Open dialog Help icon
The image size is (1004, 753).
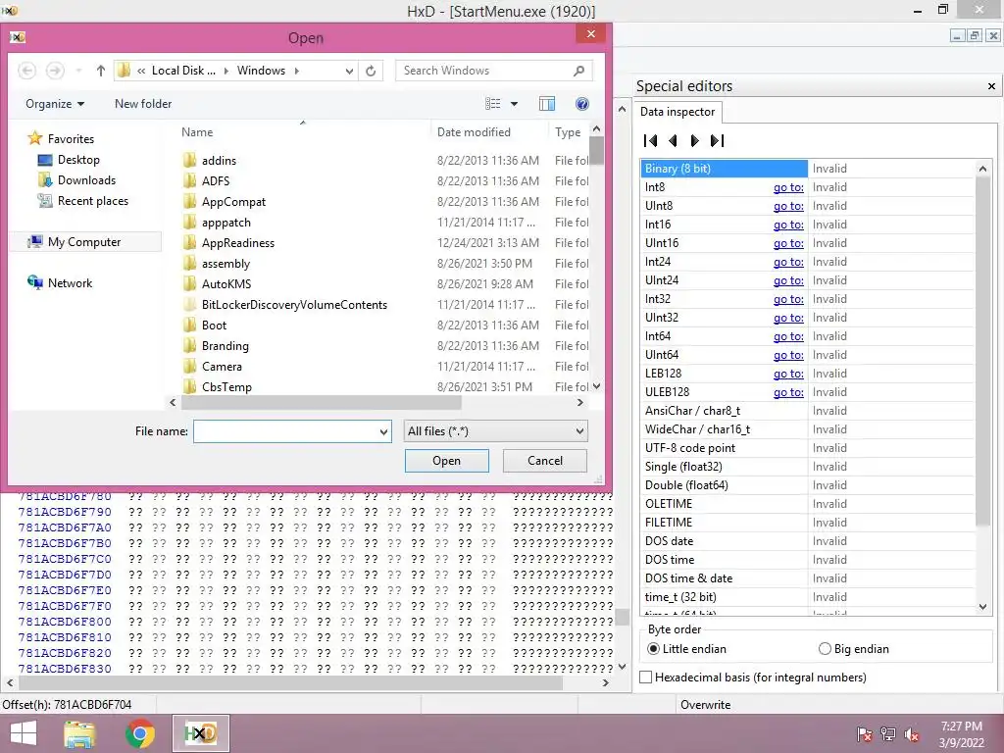pyautogui.click(x=582, y=104)
